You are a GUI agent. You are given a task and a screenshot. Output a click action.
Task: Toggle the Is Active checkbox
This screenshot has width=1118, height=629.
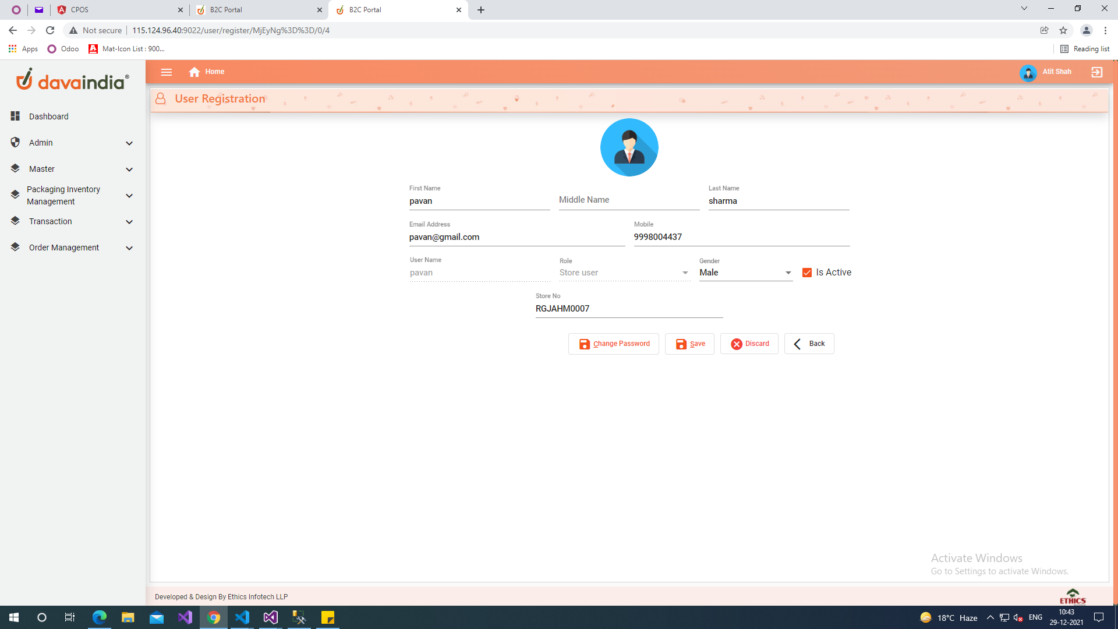pyautogui.click(x=807, y=273)
